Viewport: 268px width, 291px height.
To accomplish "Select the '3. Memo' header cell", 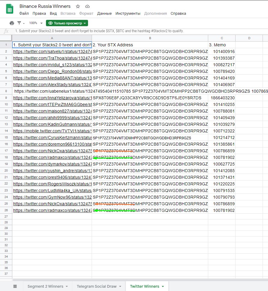I will tap(222, 45).
